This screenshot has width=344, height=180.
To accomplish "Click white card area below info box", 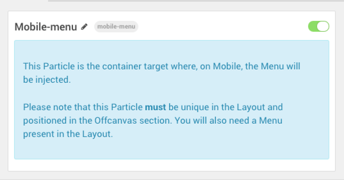I will pyautogui.click(x=171, y=165).
